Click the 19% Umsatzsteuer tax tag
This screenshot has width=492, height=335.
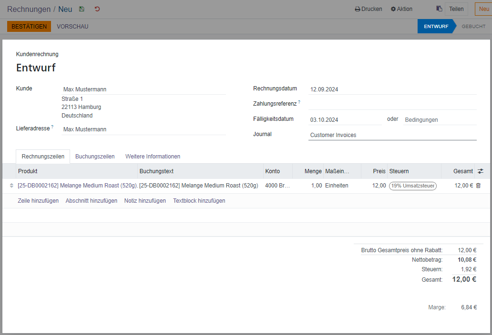pos(412,186)
